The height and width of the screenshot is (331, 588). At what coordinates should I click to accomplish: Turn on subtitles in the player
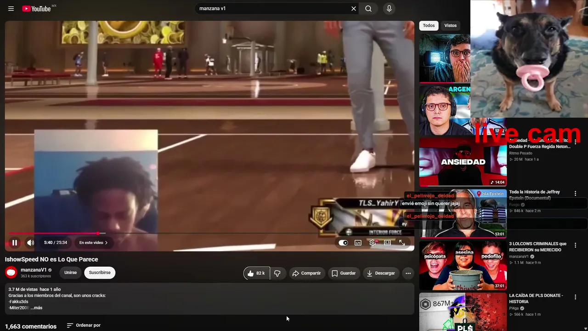click(358, 243)
